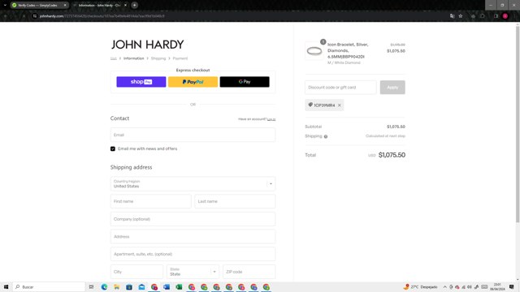Open Microsoft Word from the taskbar
Viewport: 520px width, 292px height.
tap(167, 287)
